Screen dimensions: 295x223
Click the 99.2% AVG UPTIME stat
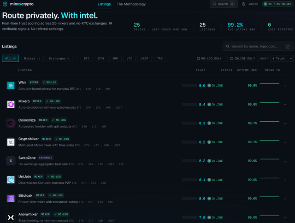pos(241,27)
